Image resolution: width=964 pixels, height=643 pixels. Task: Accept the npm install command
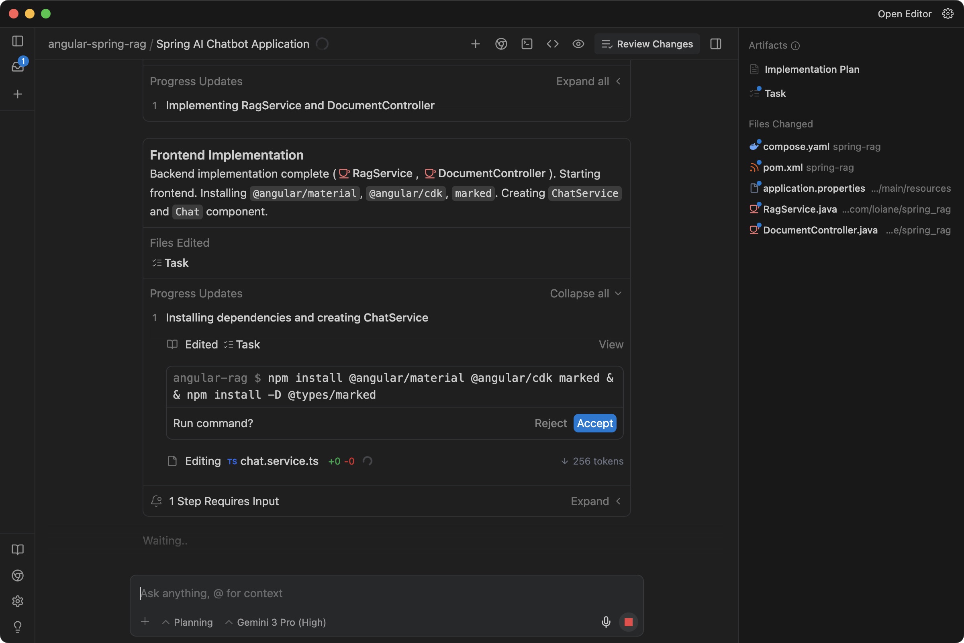pos(595,423)
